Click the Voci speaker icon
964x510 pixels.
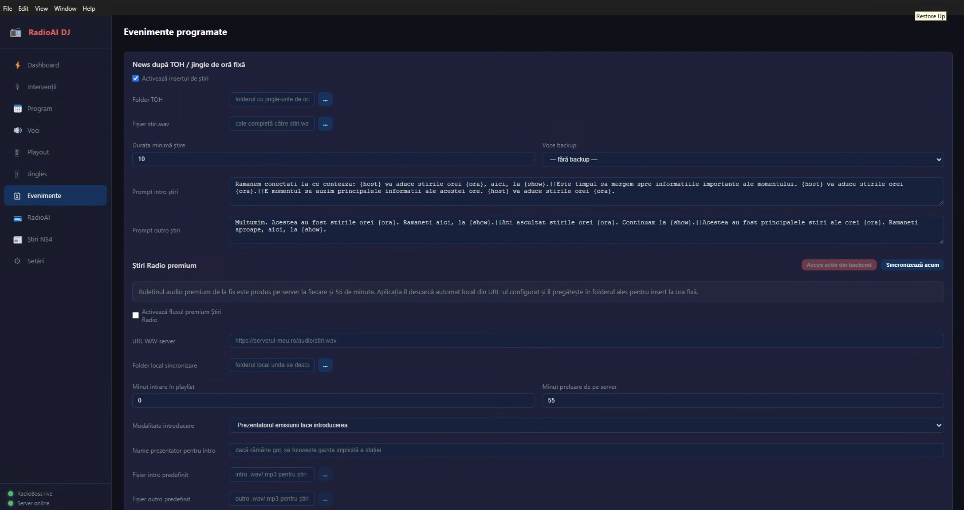(18, 130)
